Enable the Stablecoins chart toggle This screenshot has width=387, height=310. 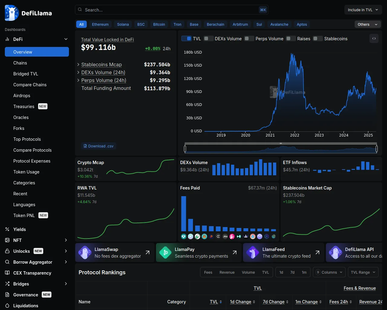317,39
